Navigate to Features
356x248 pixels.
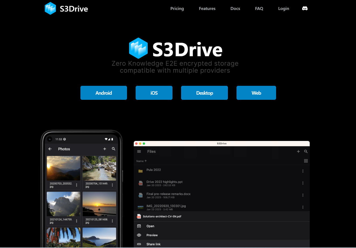(x=207, y=9)
